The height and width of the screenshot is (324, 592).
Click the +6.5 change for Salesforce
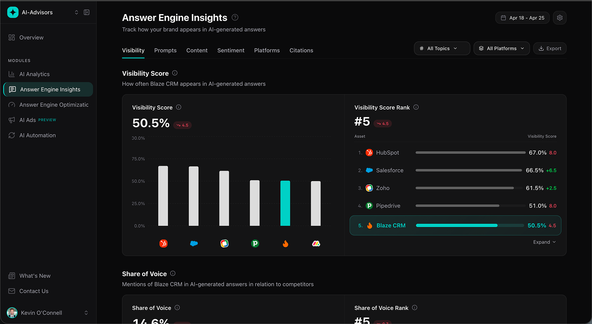point(551,170)
